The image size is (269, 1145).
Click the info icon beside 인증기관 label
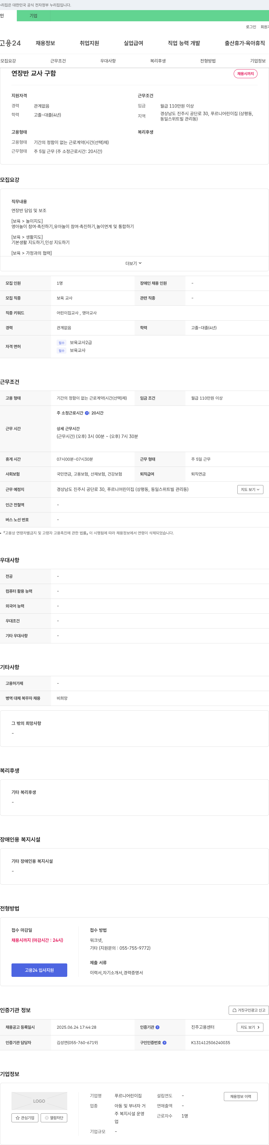[x=157, y=1027]
